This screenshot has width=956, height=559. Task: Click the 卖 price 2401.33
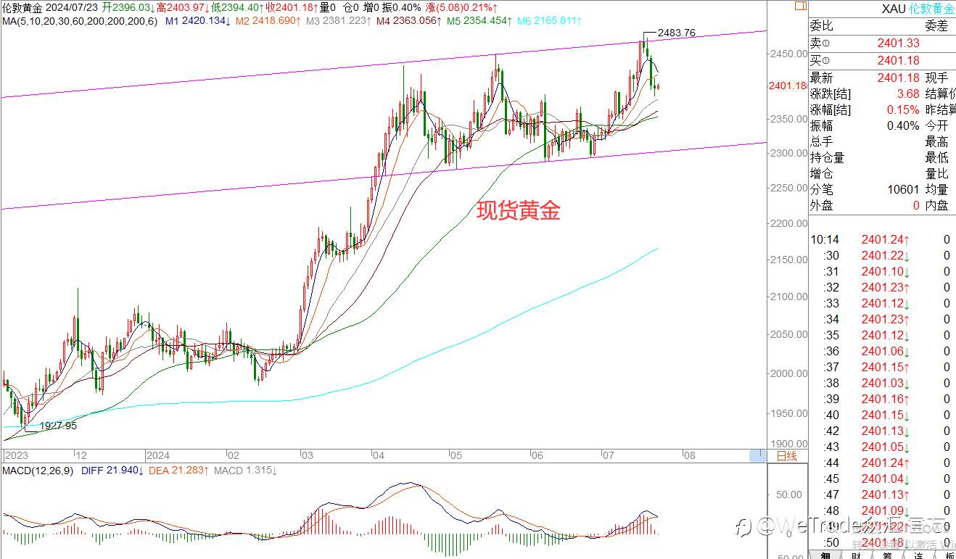(898, 44)
